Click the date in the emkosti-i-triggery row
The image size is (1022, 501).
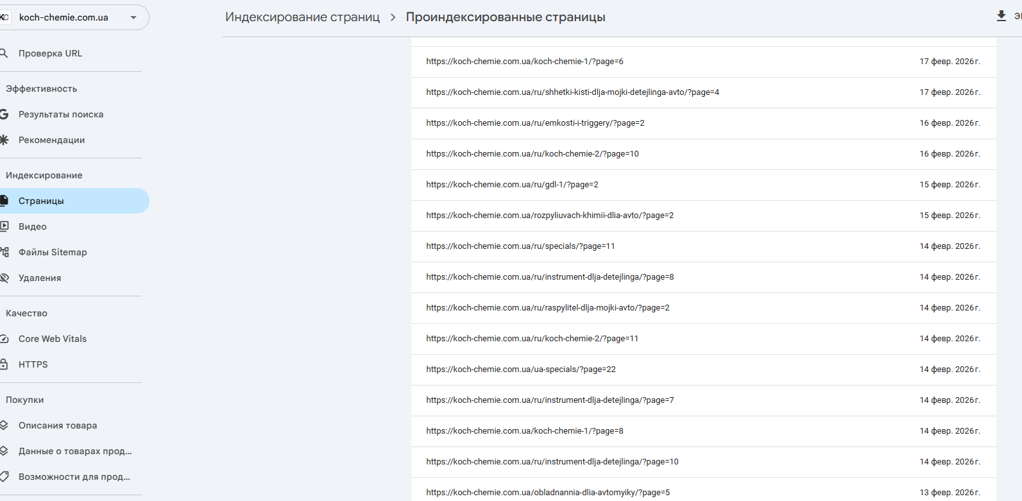pos(950,123)
